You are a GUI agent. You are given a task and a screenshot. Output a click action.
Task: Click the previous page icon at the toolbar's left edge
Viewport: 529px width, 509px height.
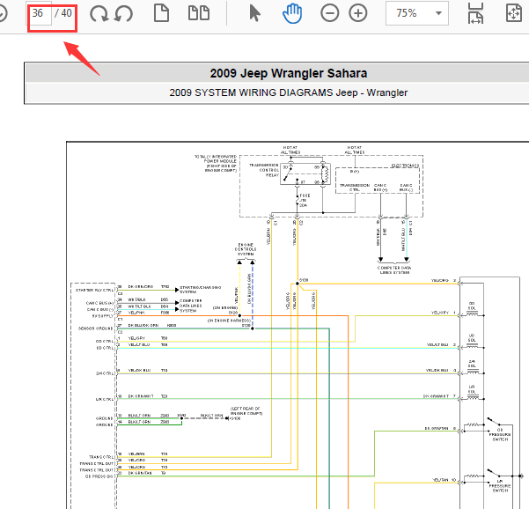pos(2,13)
